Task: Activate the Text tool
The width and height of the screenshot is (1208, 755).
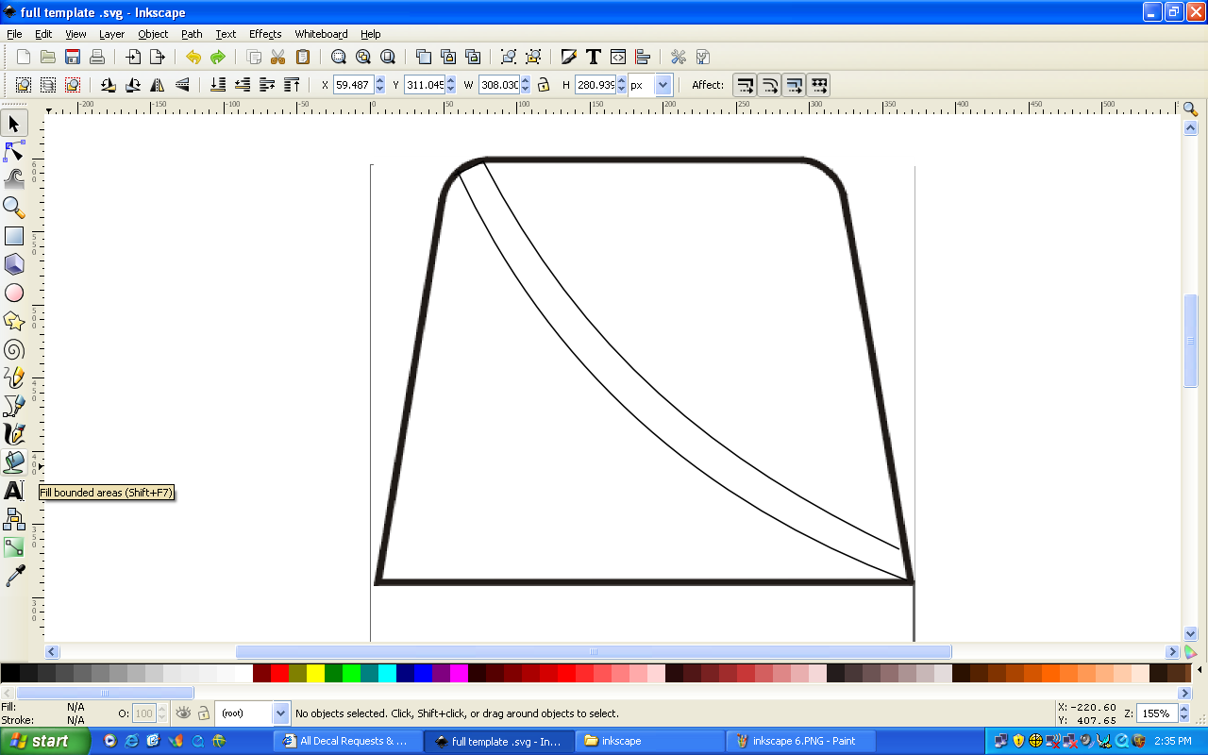Action: tap(14, 491)
